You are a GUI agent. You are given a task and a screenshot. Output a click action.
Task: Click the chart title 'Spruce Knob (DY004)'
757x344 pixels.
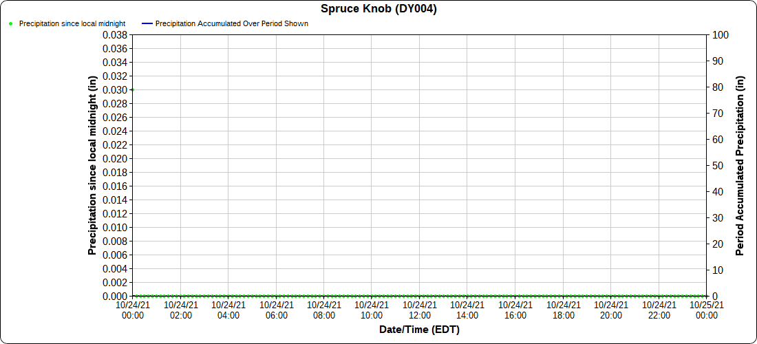tap(378, 9)
